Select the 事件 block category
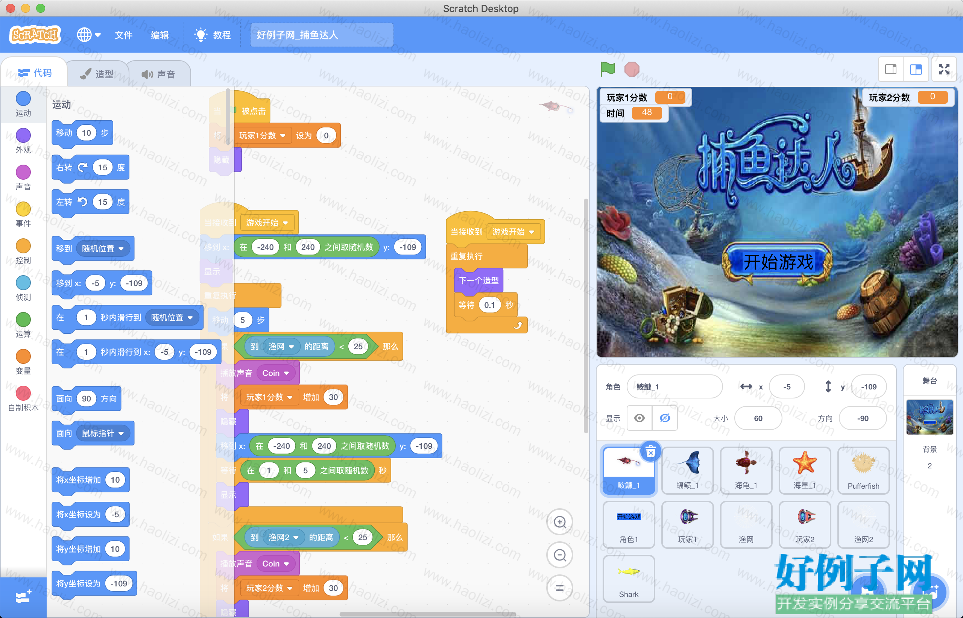 (23, 215)
